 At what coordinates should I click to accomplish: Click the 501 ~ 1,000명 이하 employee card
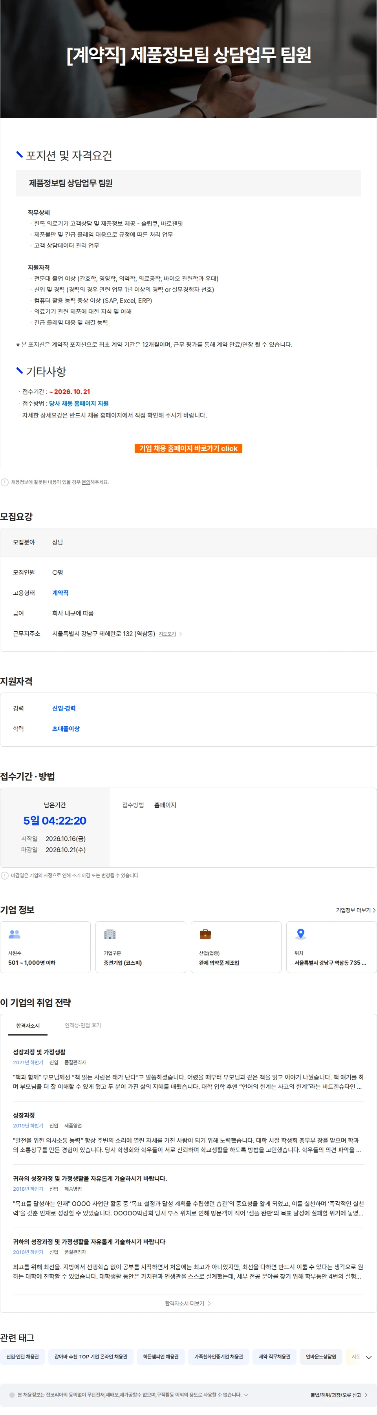click(x=45, y=947)
